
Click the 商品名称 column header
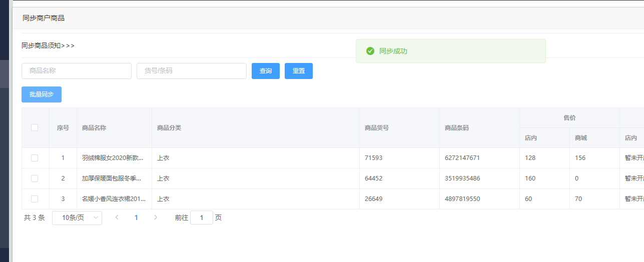click(94, 128)
